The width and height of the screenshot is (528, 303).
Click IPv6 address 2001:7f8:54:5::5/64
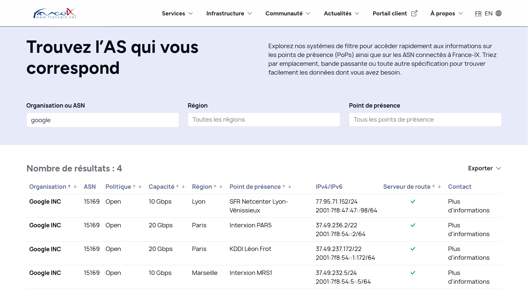[x=343, y=282]
